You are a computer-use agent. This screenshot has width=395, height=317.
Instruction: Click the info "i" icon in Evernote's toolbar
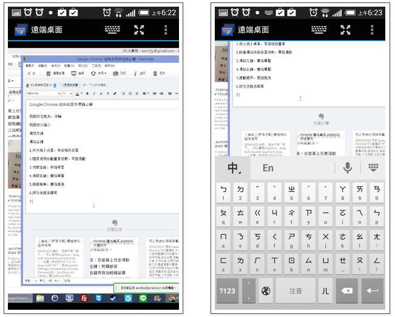click(135, 73)
